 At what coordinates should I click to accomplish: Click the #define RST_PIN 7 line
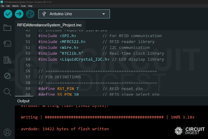90,89
